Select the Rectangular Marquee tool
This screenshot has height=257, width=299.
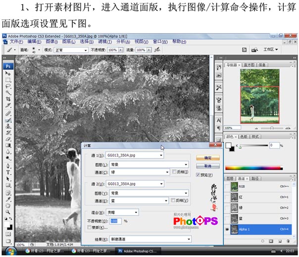point(8,80)
